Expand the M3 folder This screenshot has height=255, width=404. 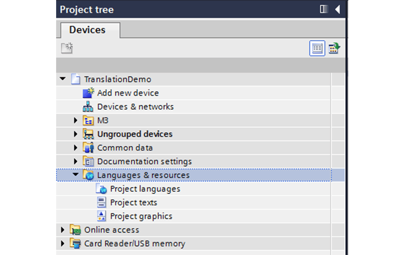pyautogui.click(x=75, y=120)
